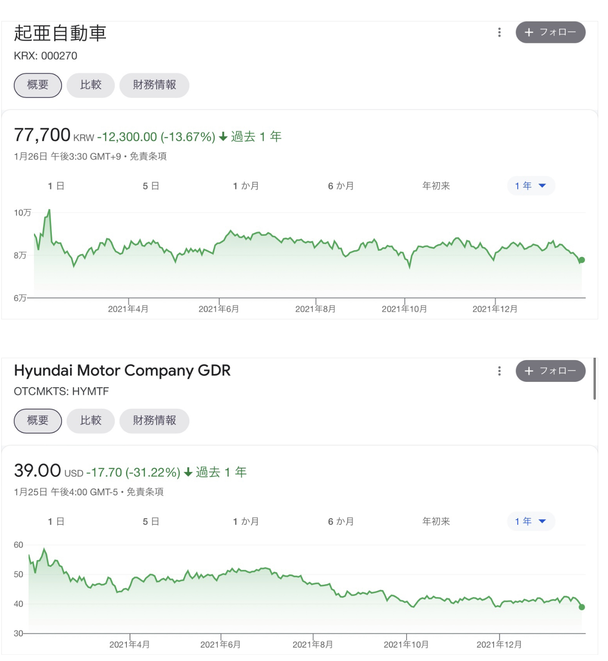Viewport: 608px width, 661px height.
Task: Click the -17.70 (-31.22%) change text
Action: [x=133, y=472]
